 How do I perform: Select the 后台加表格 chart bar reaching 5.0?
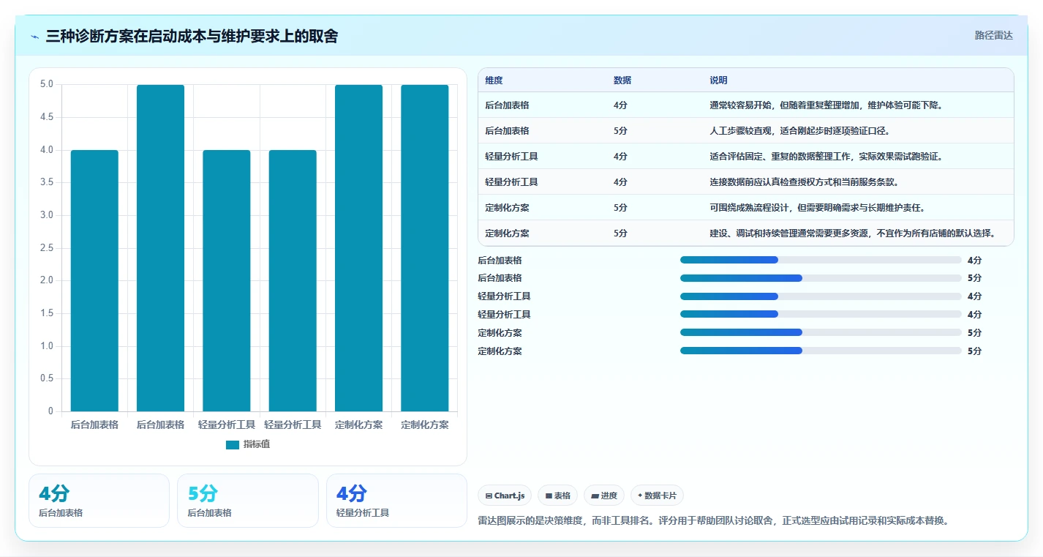160,248
